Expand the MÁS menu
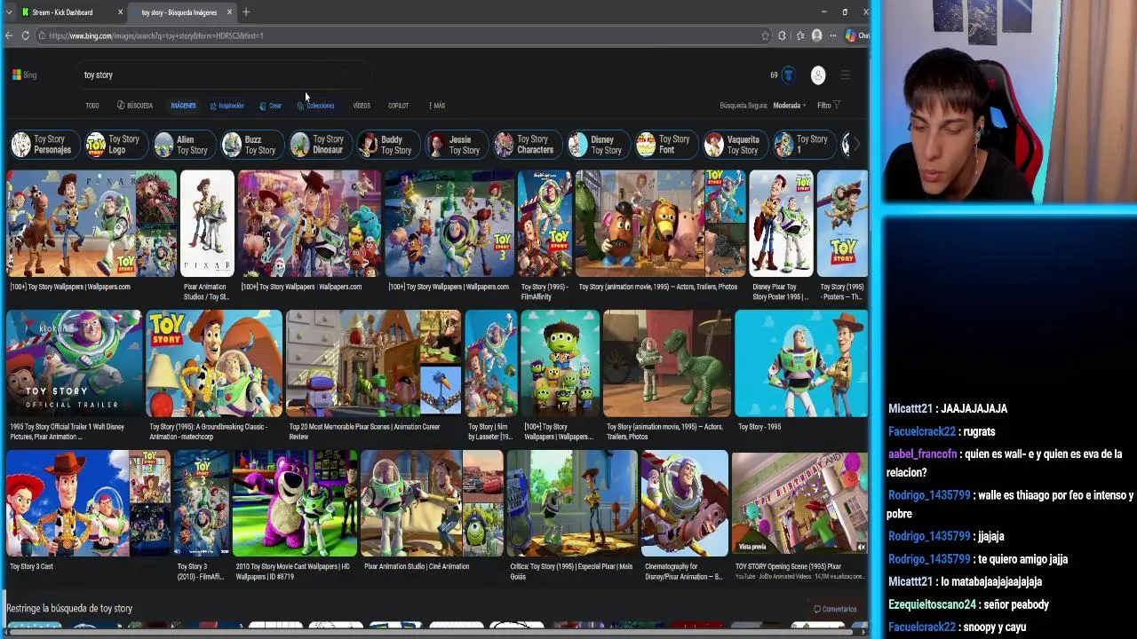 point(437,106)
